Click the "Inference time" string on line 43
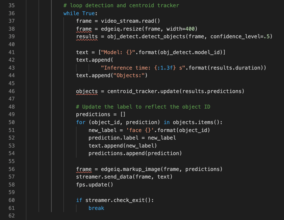 pyautogui.click(x=143, y=68)
